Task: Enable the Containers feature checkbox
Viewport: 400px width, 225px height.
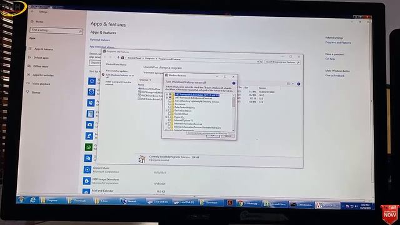Action: coord(170,104)
